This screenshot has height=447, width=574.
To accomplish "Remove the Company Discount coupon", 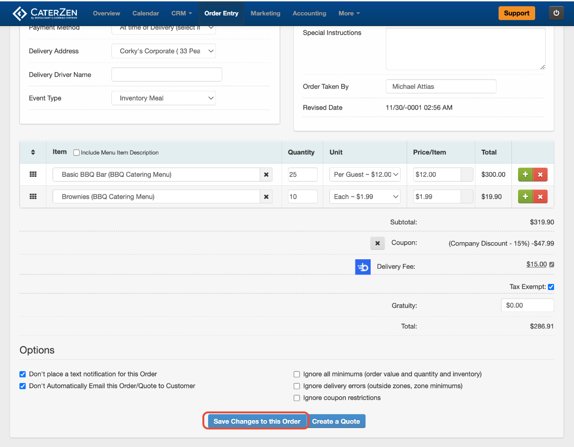I will [377, 243].
